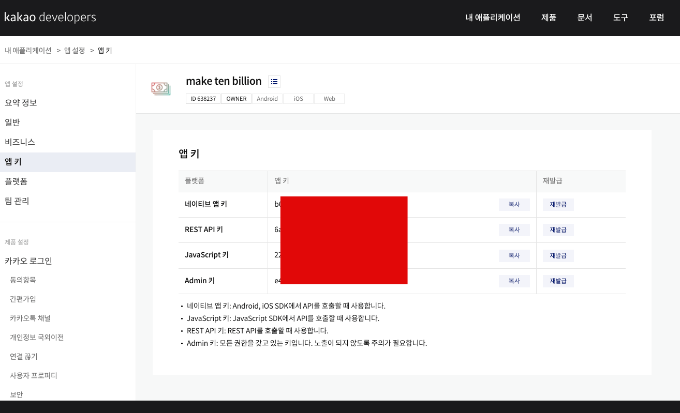
Task: Open the 포럼 top menu
Action: pos(657,18)
